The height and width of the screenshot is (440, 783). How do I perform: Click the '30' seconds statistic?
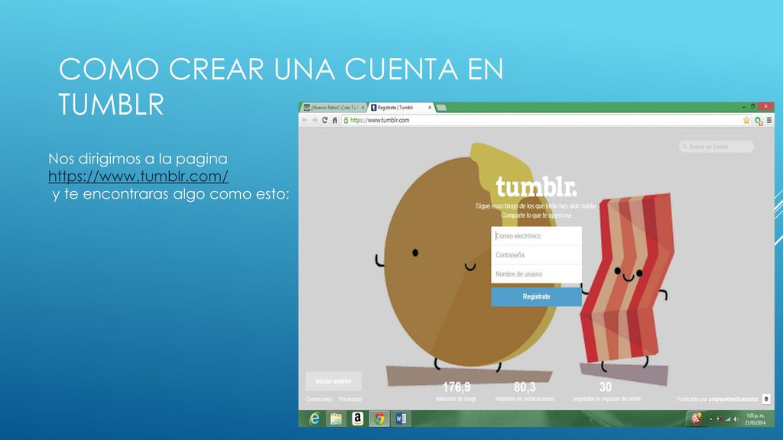coord(606,387)
